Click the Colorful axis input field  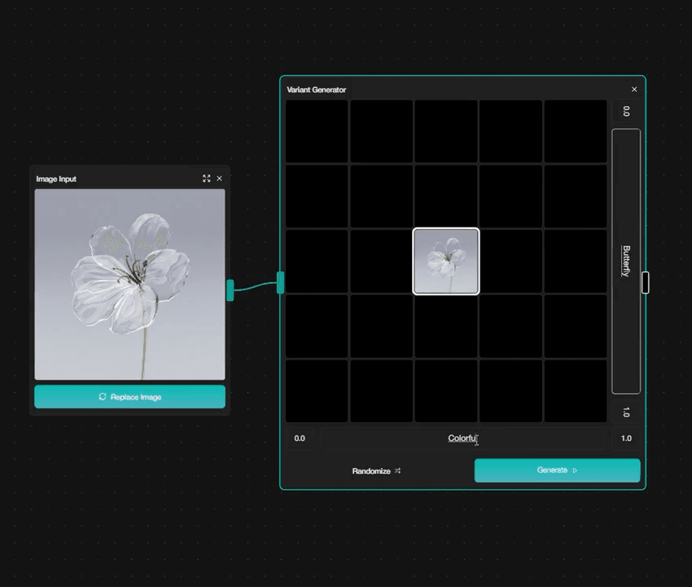pyautogui.click(x=462, y=438)
